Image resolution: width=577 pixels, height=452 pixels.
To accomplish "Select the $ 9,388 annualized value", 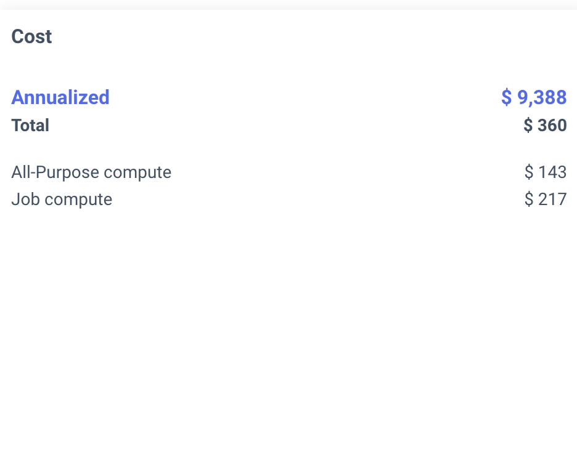I will [533, 97].
